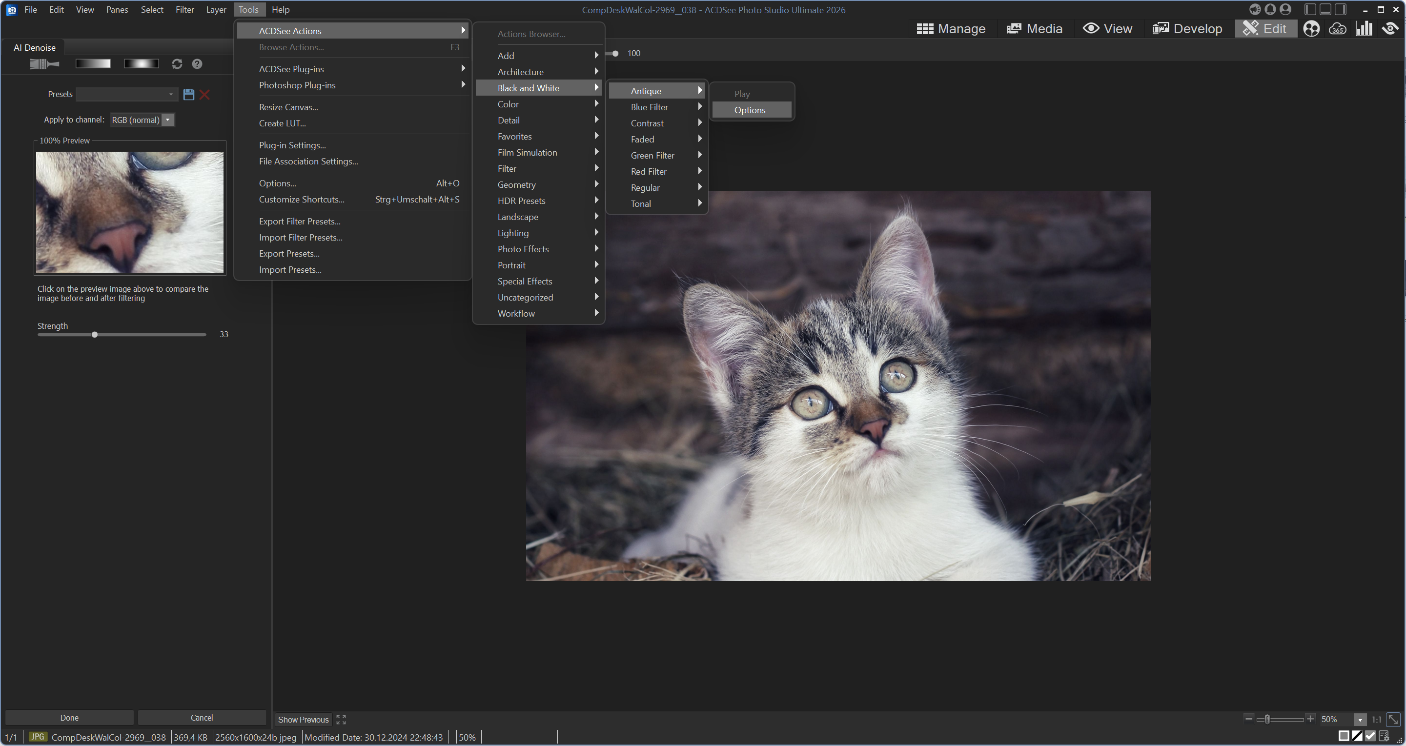
Task: Select Import Filter Presets... menu item
Action: click(x=353, y=238)
